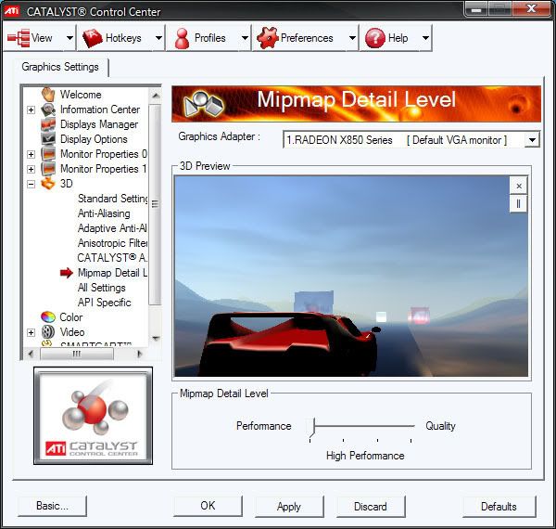
Task: Select API Specific in the tree
Action: pyautogui.click(x=104, y=303)
